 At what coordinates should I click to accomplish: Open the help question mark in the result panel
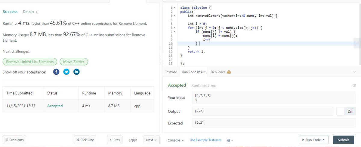pos(354,85)
